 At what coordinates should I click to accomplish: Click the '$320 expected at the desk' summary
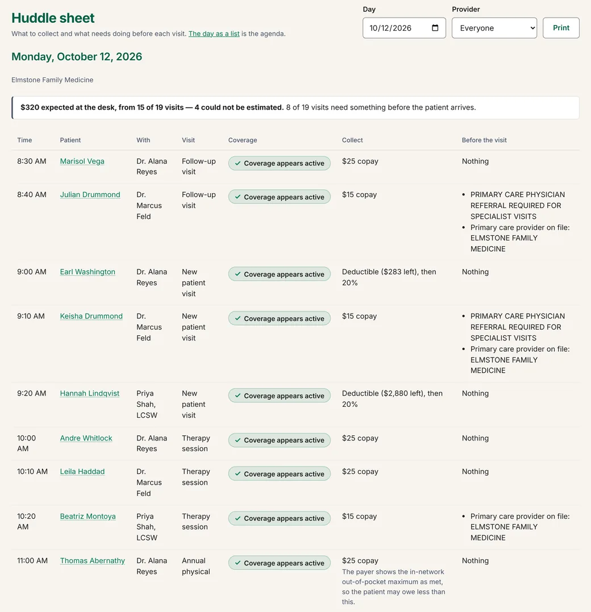tap(152, 107)
